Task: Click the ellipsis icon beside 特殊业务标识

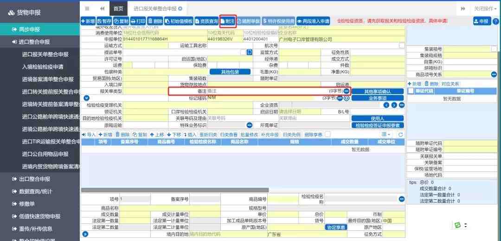Action: (x=250, y=125)
